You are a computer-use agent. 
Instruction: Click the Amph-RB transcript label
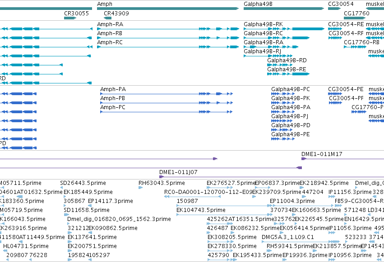click(110, 33)
